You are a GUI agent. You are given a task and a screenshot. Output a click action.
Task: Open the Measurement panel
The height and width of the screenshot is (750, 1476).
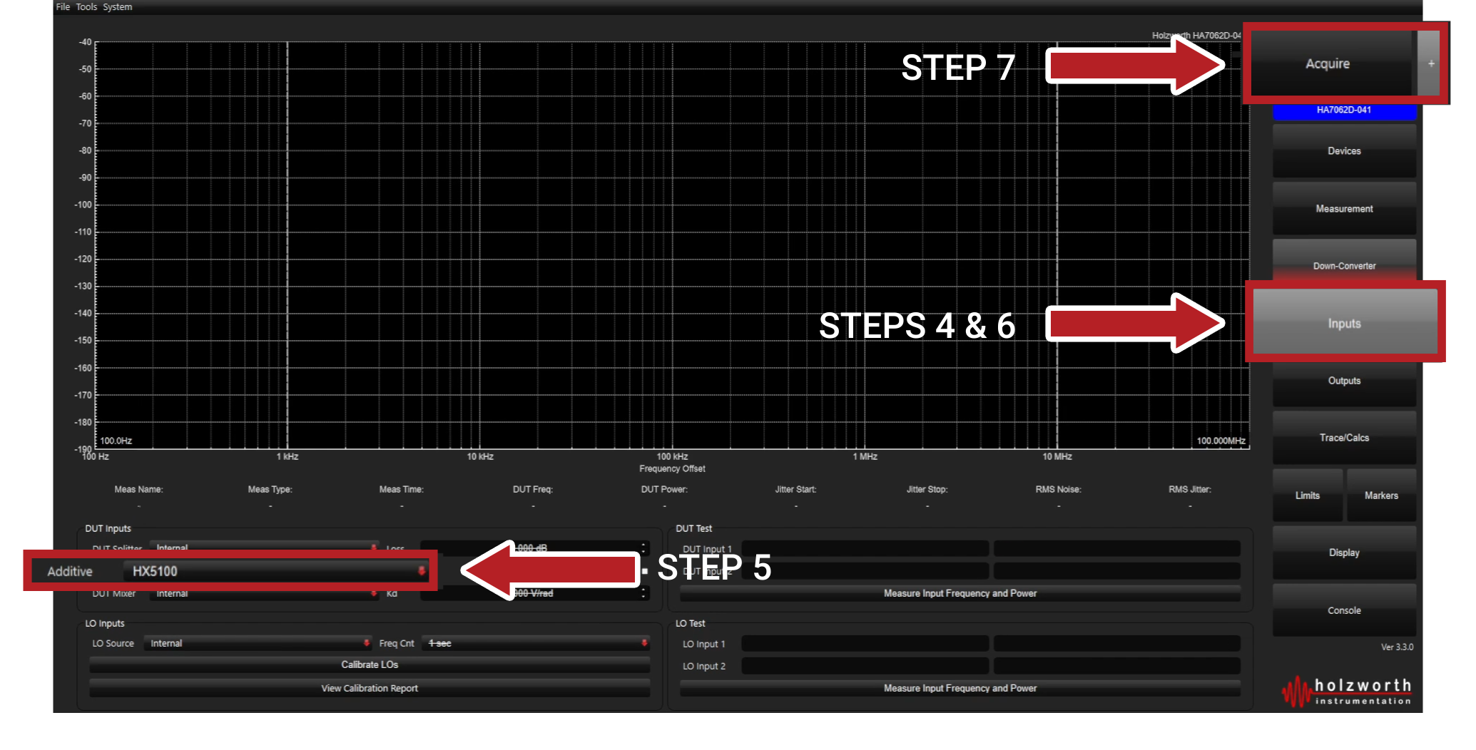point(1343,209)
